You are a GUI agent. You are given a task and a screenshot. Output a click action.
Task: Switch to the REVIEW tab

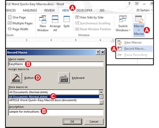coord(49,10)
